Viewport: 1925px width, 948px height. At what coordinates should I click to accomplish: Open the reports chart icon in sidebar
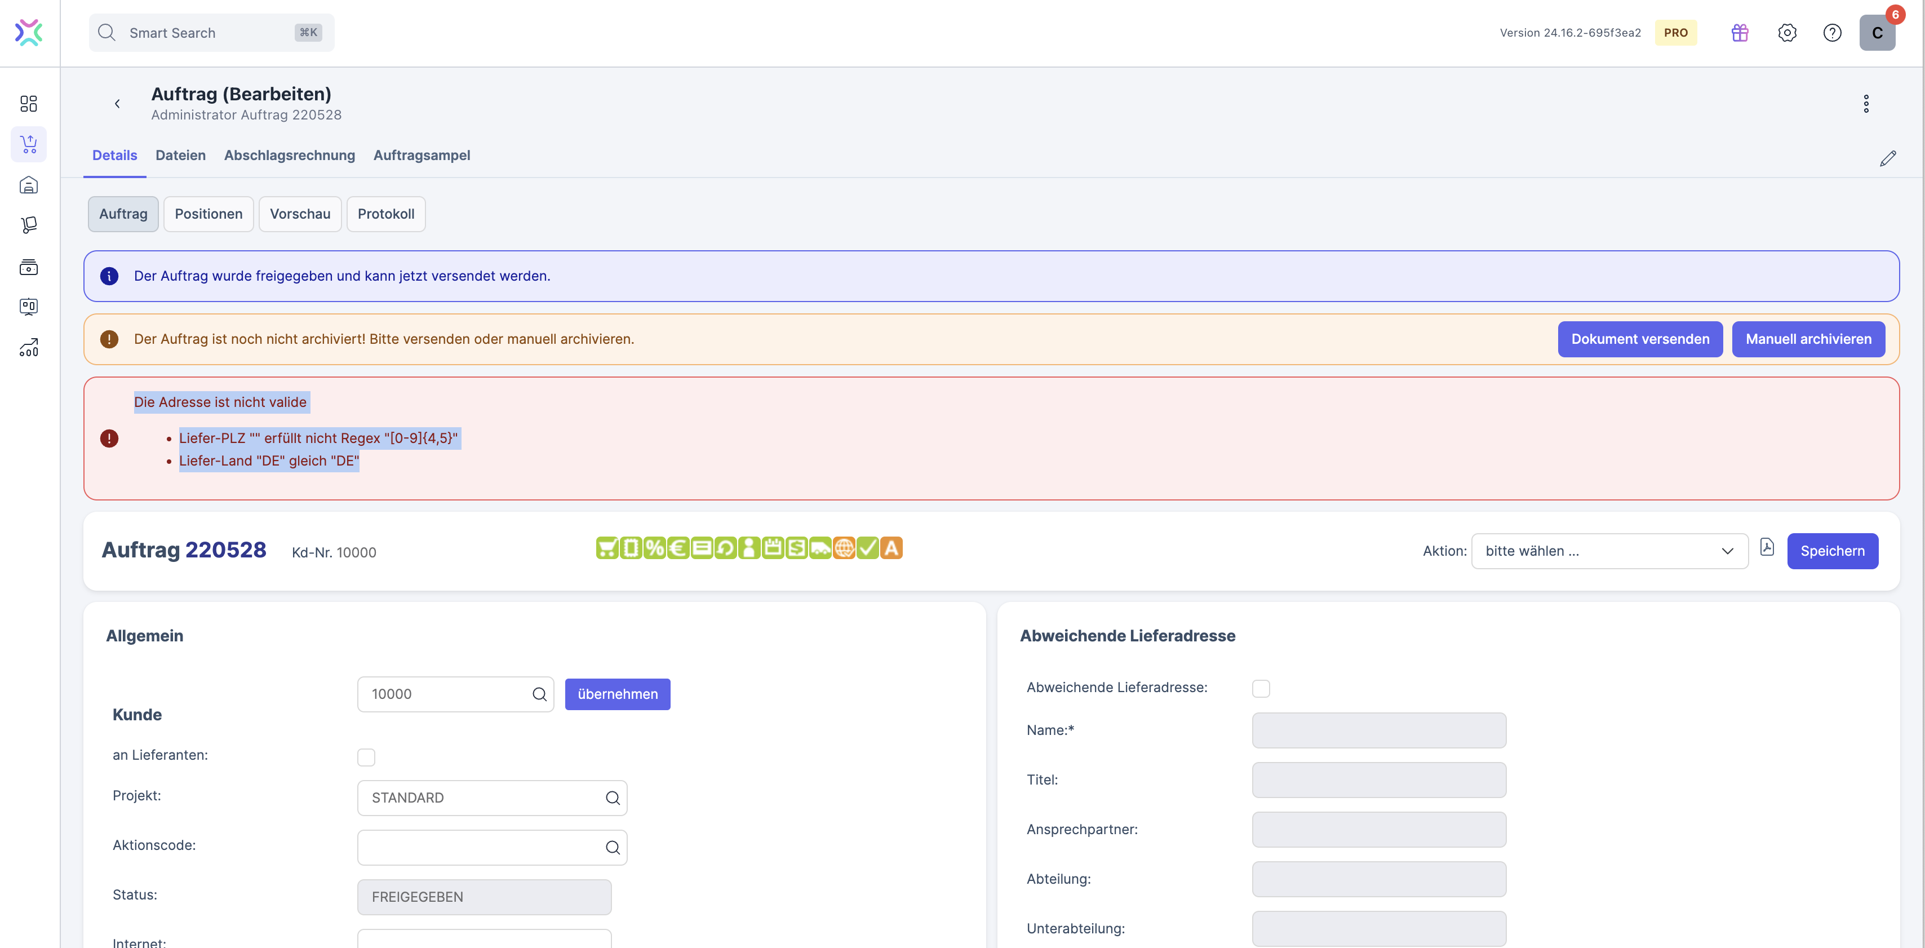pyautogui.click(x=28, y=348)
